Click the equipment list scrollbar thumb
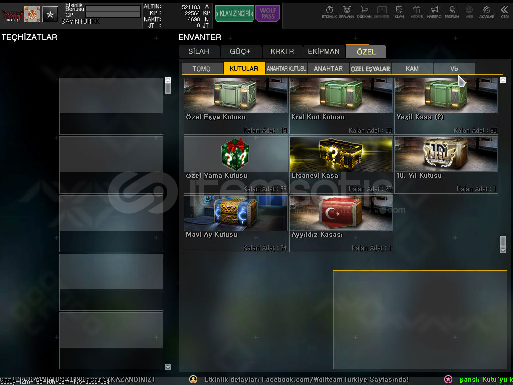The image size is (513, 385). 168,88
